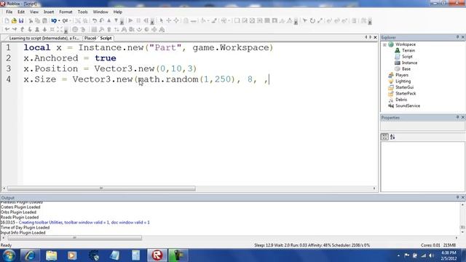This screenshot has width=466, height=262.
Task: Click the code editor horizontal scrollbar
Action: 101,188
